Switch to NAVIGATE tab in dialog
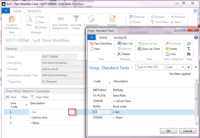This screenshot has width=200, height=138. [120, 38]
